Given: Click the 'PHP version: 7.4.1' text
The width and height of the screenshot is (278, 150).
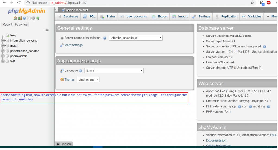Looking at the screenshot, I should click(x=218, y=112).
